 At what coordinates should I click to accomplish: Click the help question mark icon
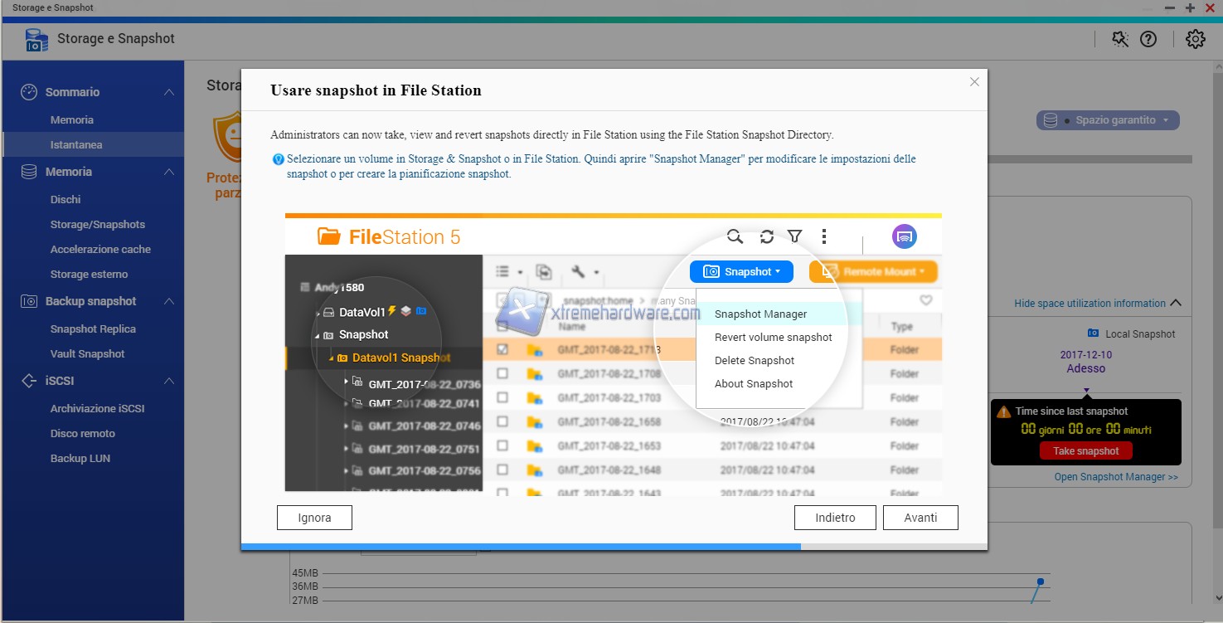1148,39
